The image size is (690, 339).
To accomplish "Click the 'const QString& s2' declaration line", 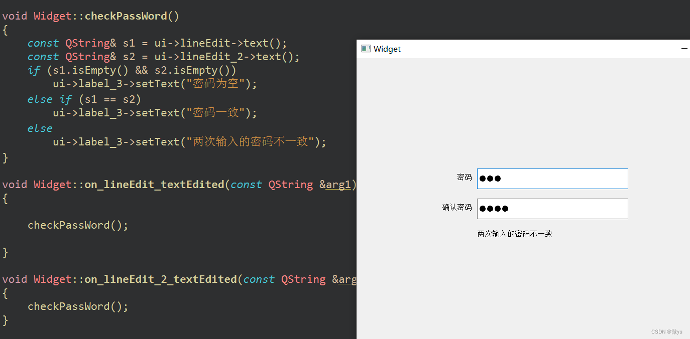I will pyautogui.click(x=164, y=57).
